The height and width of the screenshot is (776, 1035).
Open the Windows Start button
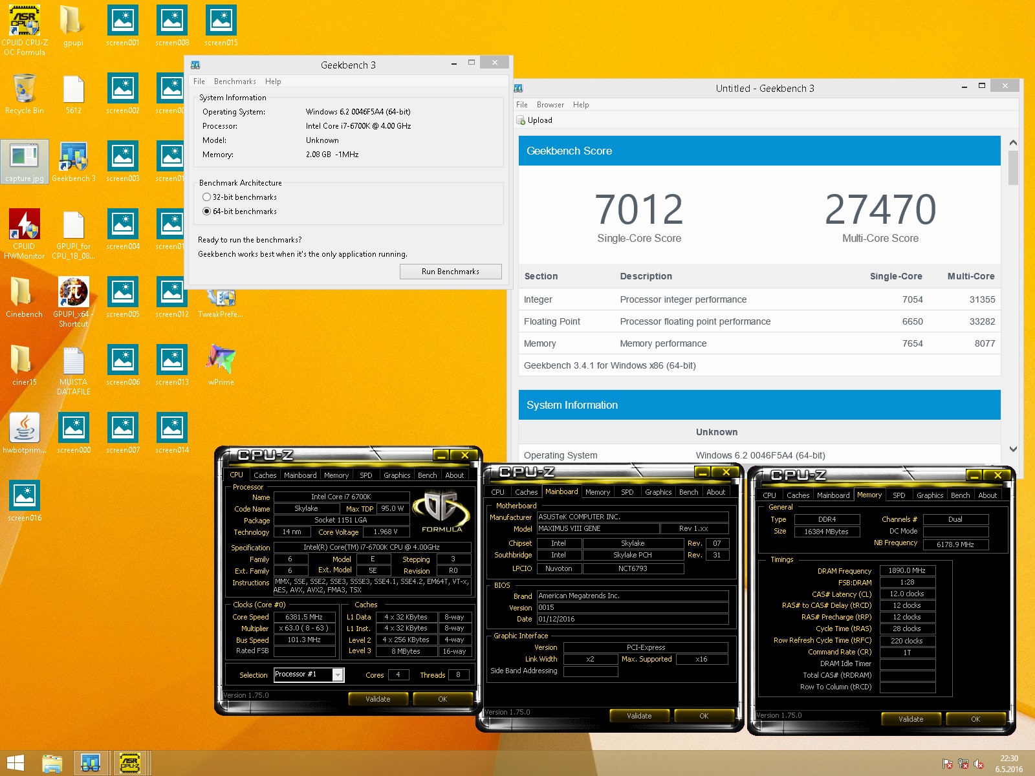(x=16, y=764)
